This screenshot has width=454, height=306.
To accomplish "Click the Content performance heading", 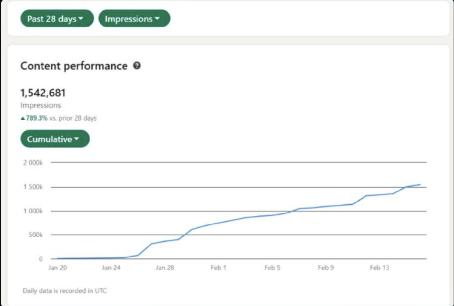I will 74,66.
